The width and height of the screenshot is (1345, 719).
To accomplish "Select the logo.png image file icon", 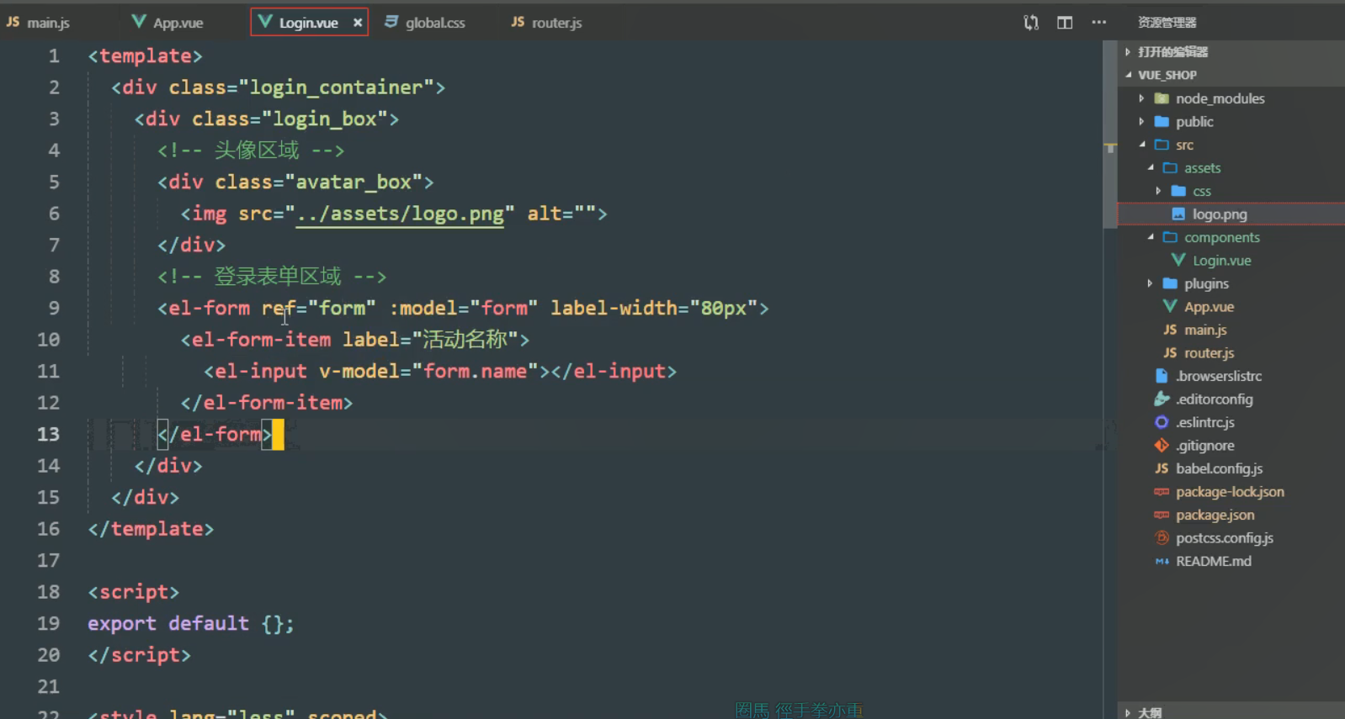I will [1178, 214].
